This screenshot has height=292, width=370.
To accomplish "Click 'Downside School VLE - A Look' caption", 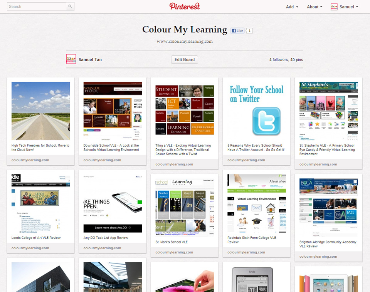I will click(111, 148).
